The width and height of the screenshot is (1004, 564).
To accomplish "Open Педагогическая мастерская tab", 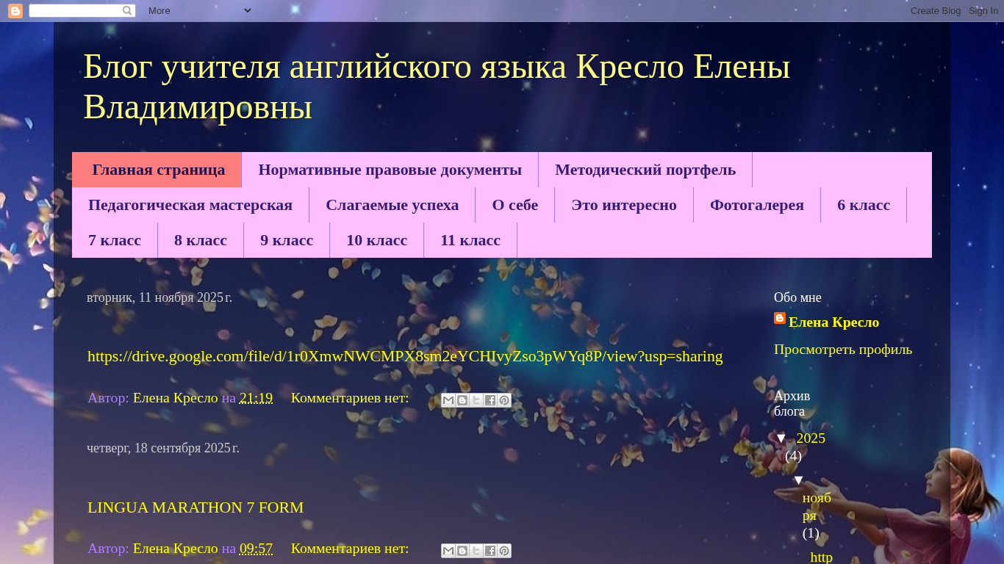I will click(x=190, y=205).
